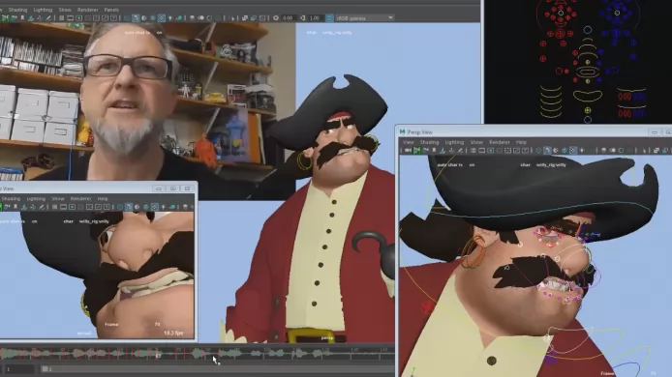Image resolution: width=672 pixels, height=377 pixels.
Task: Click the Help menu in Persp View window
Action: click(x=521, y=142)
